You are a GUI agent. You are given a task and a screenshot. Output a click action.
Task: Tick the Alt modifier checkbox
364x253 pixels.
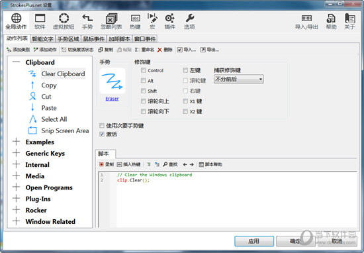(144, 80)
